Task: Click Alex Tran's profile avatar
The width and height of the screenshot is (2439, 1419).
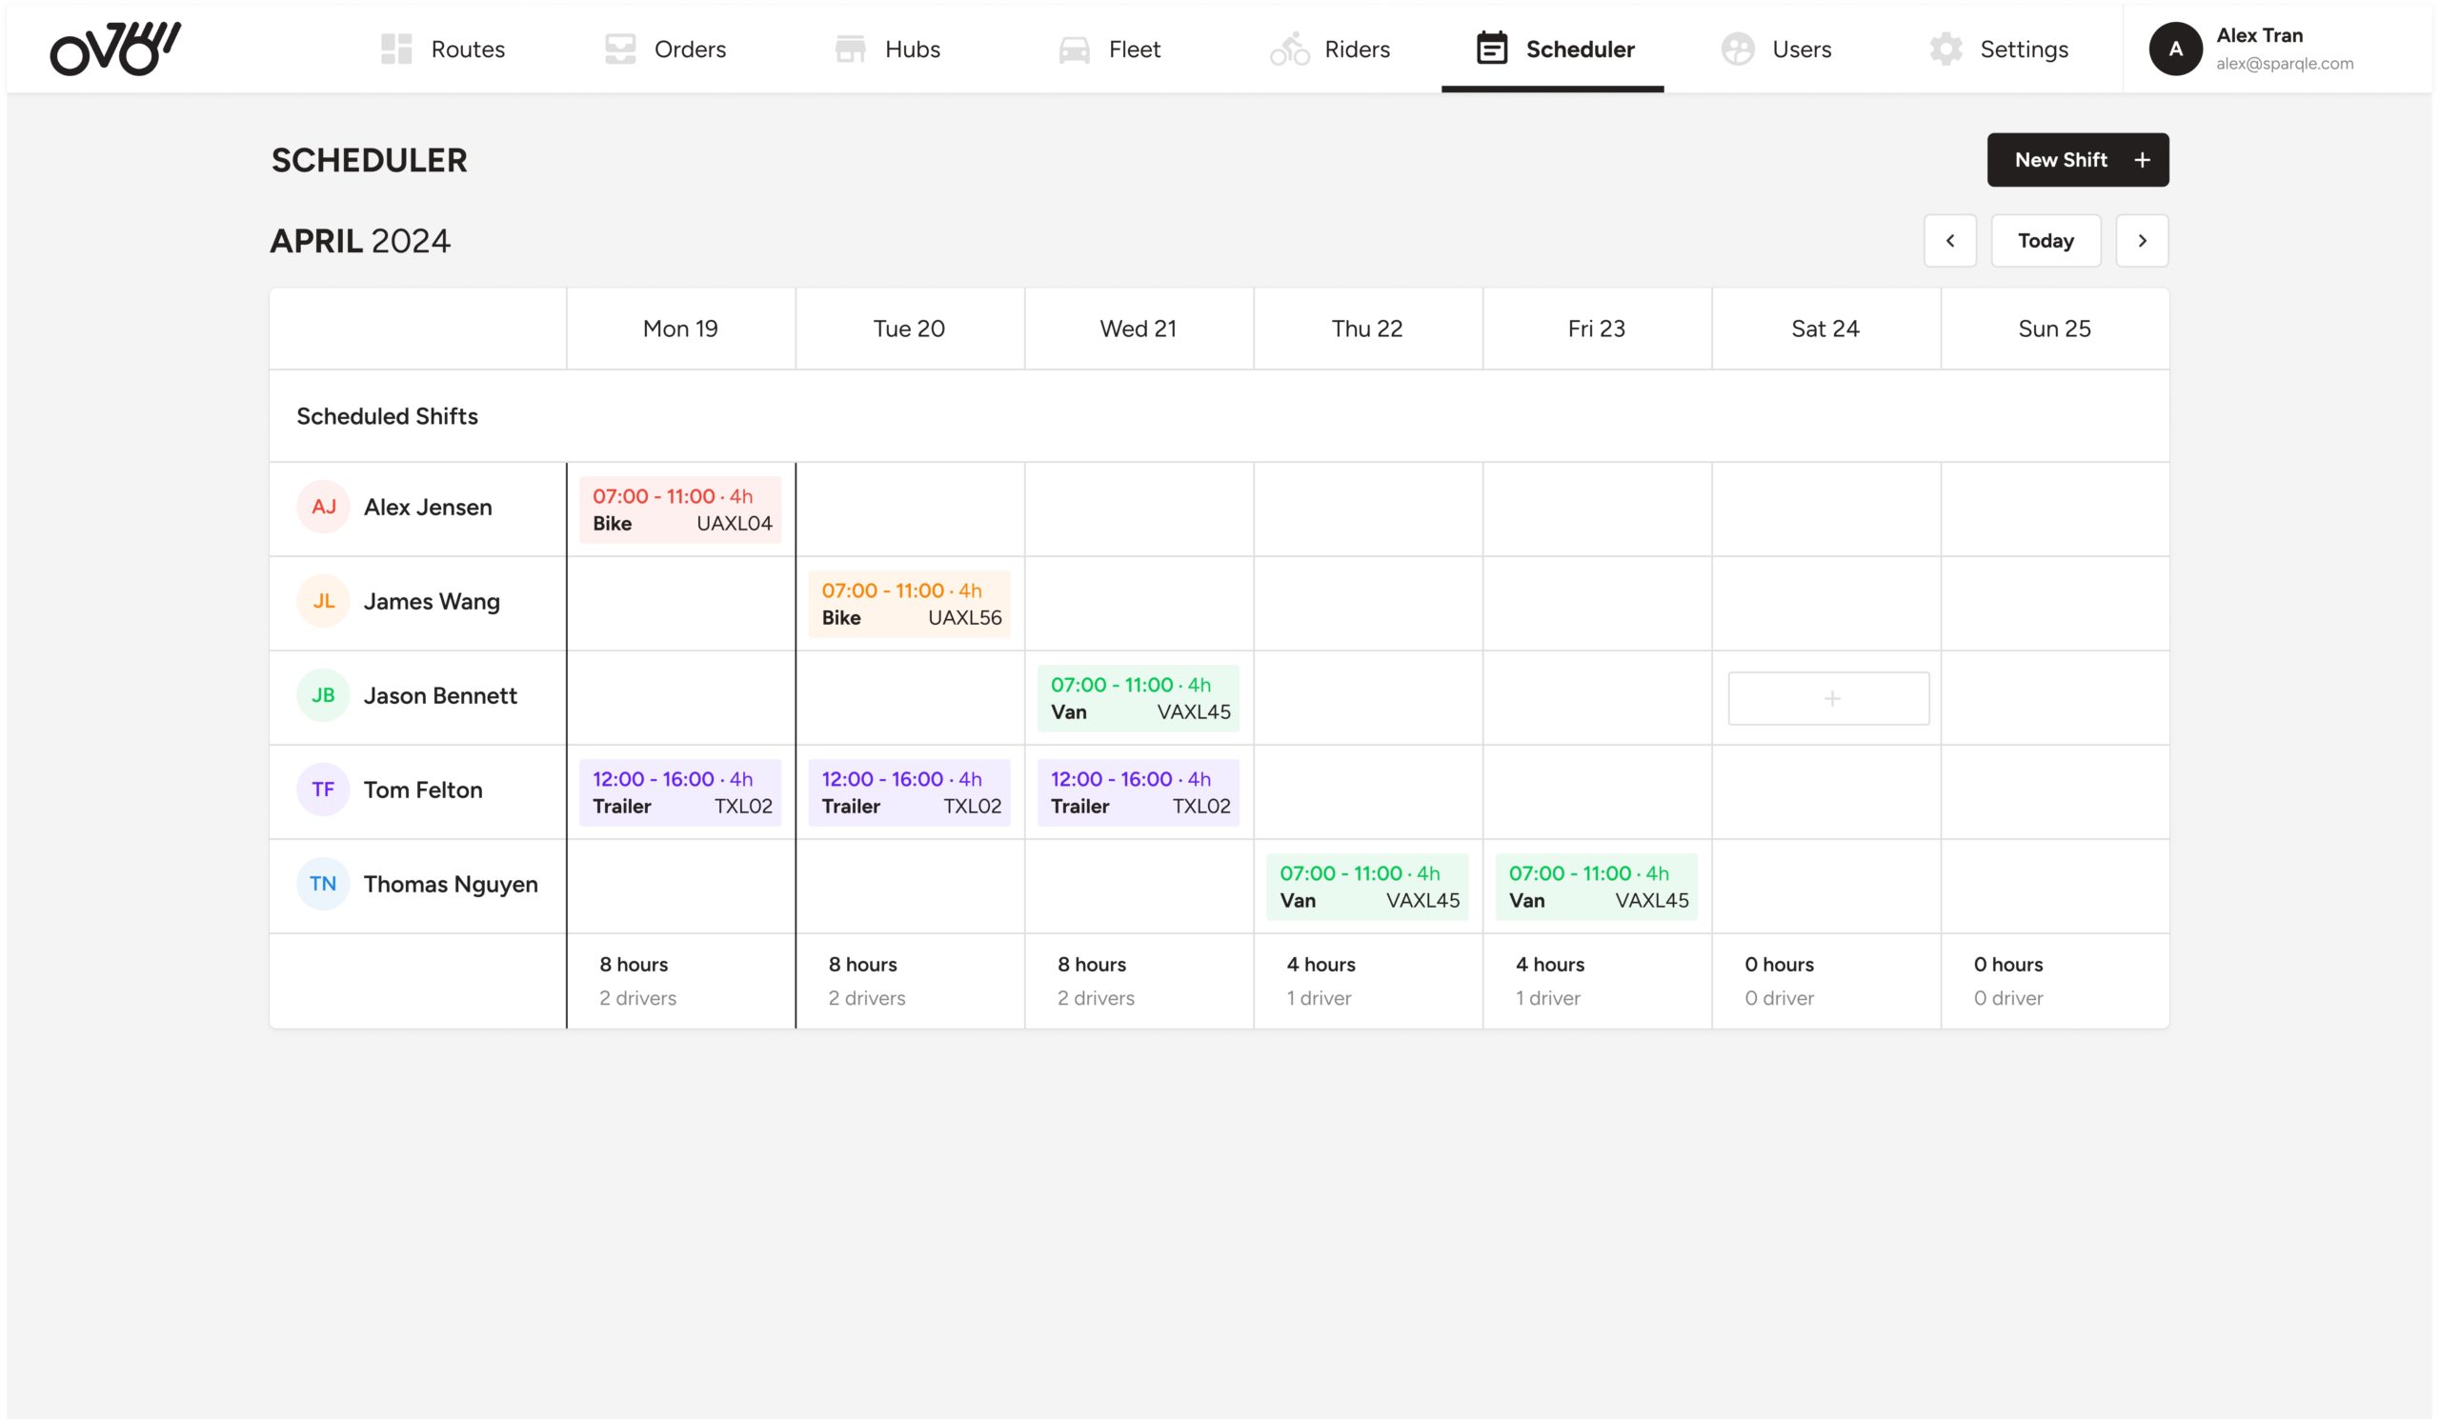Action: point(2175,49)
